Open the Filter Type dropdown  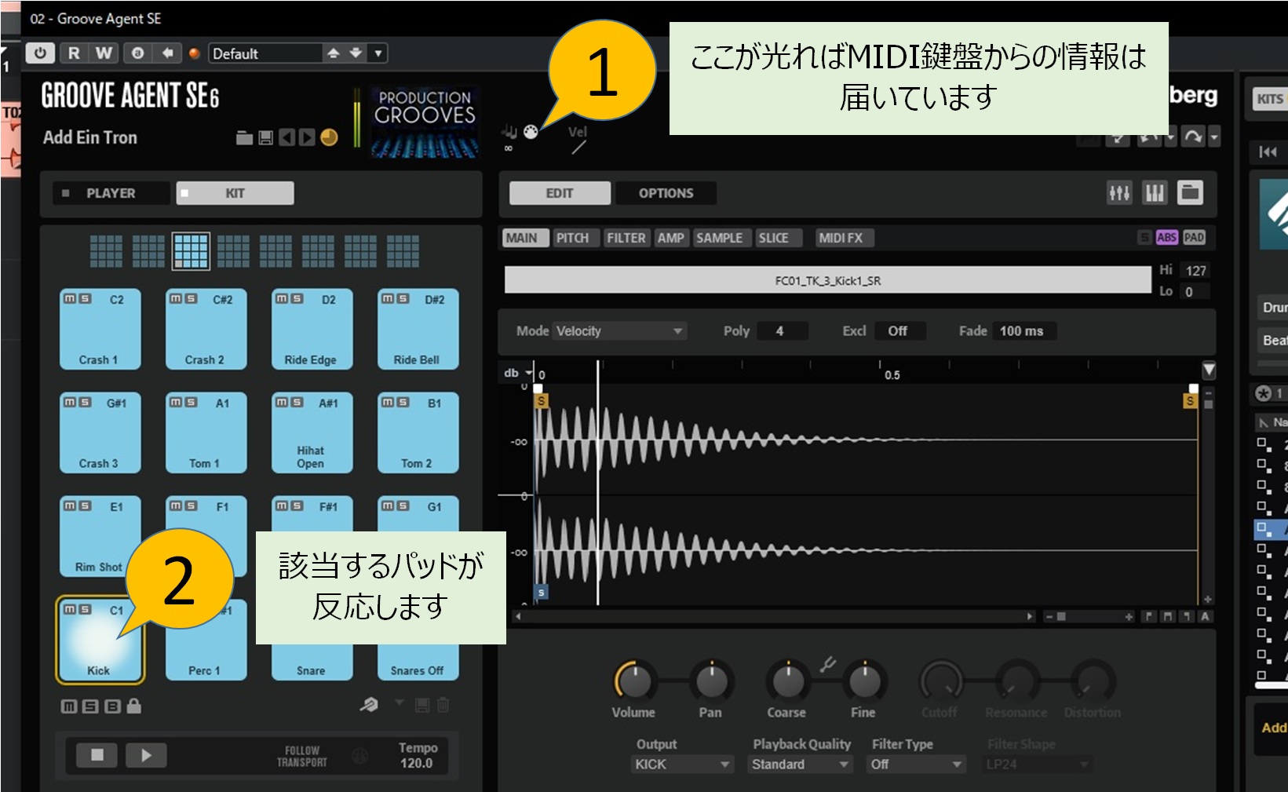point(916,764)
